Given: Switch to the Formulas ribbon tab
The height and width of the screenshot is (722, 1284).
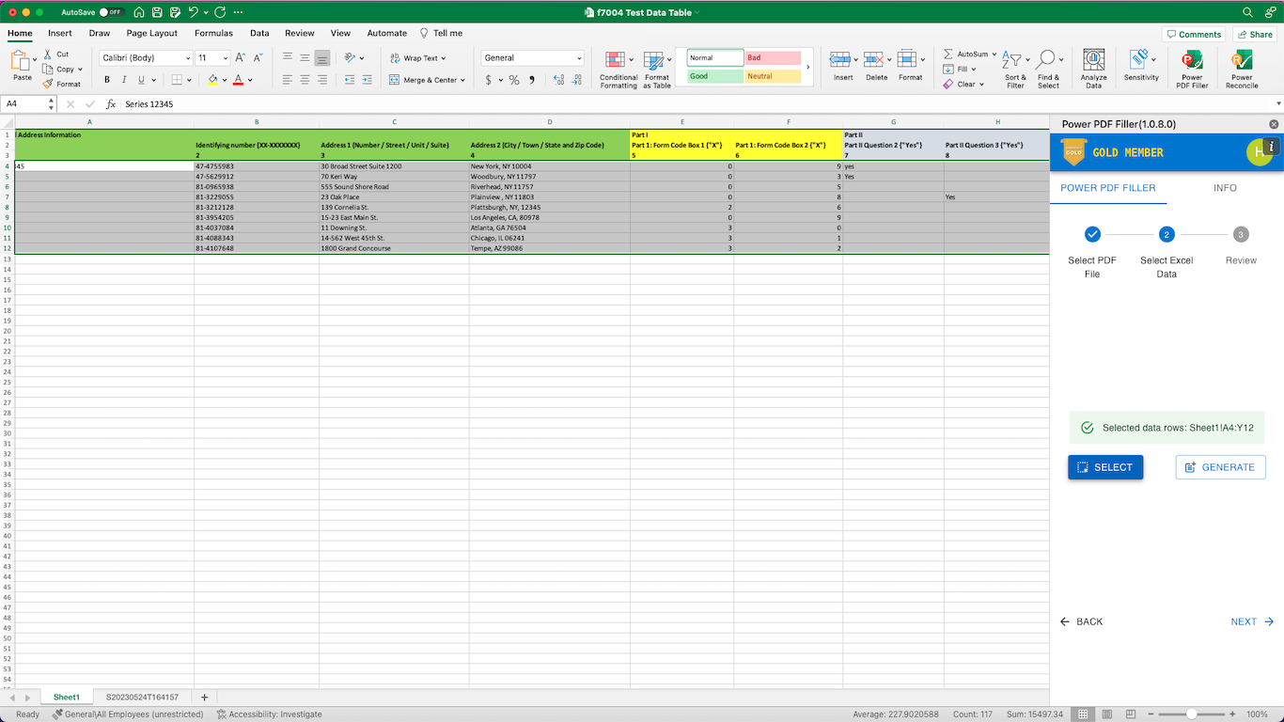Looking at the screenshot, I should (x=213, y=32).
